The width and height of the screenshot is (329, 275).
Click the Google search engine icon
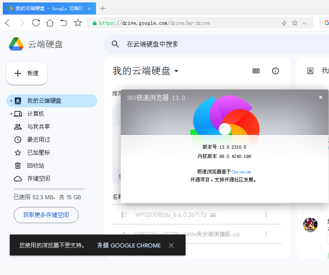point(326,23)
